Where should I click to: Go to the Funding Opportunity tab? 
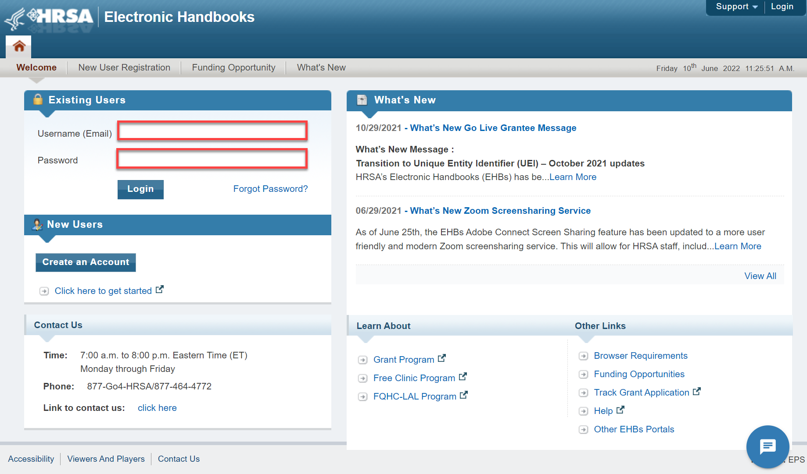(233, 67)
